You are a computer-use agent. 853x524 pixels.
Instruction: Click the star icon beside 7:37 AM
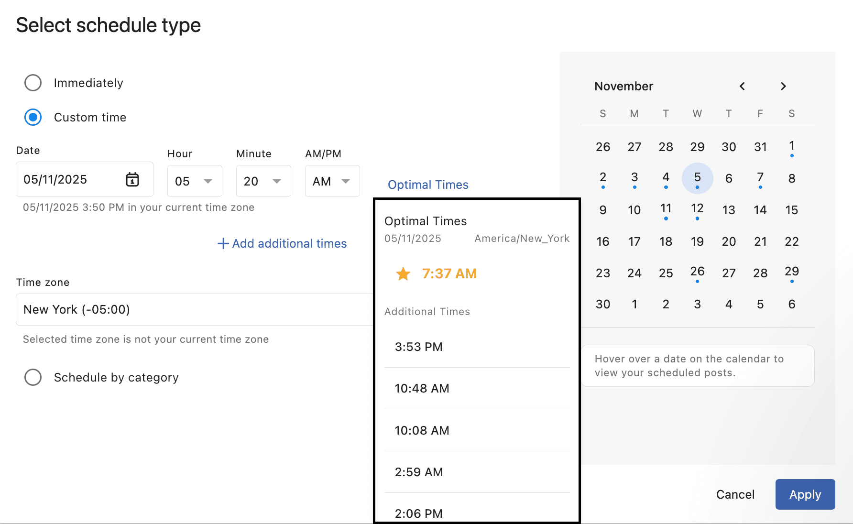coord(403,274)
